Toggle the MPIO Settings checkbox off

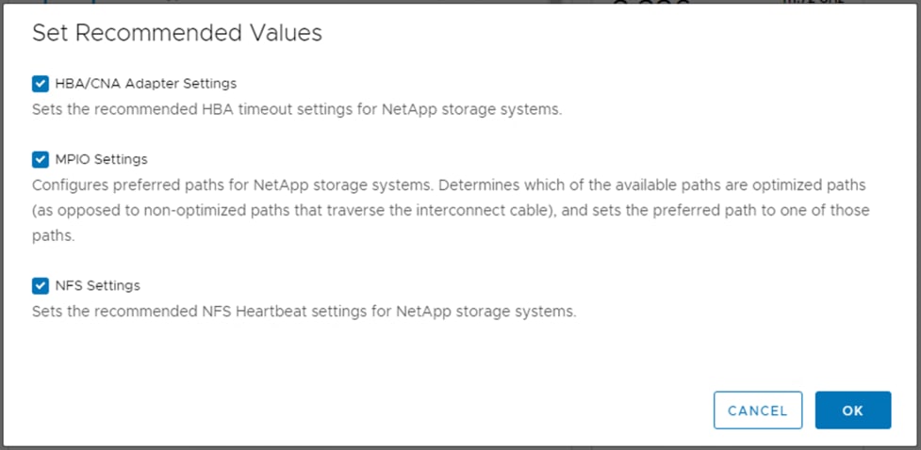click(x=40, y=159)
